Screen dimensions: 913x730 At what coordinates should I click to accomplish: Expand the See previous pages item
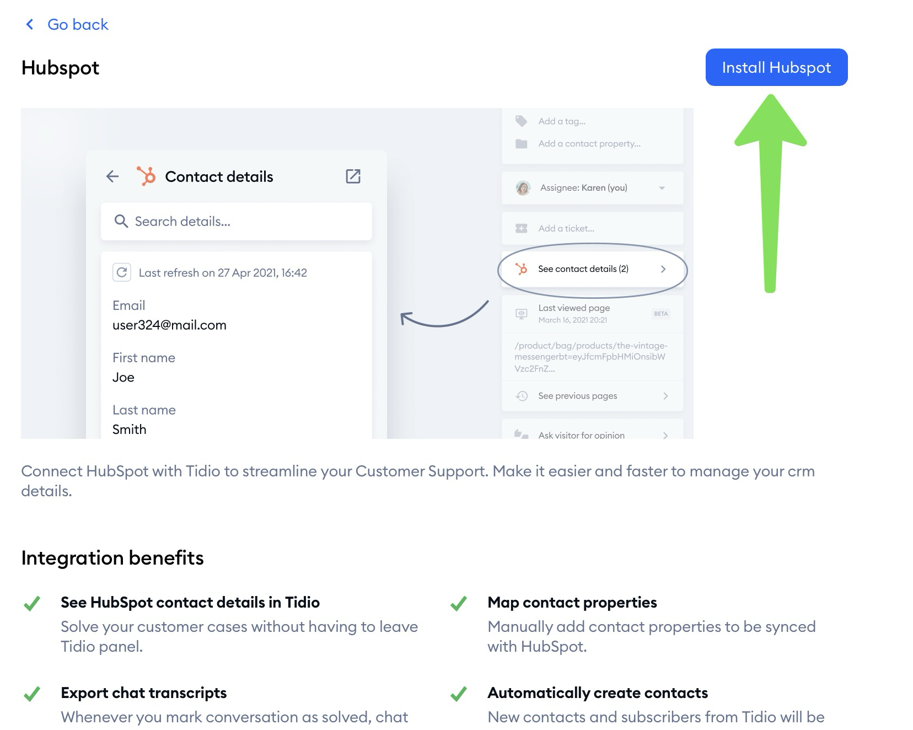click(666, 396)
